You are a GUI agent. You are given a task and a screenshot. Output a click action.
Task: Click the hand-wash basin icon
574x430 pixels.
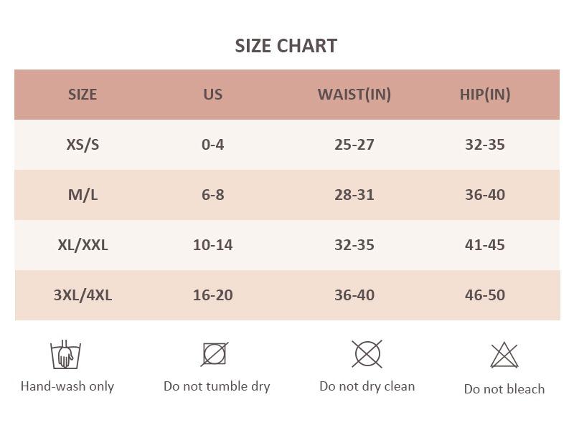pos(65,354)
